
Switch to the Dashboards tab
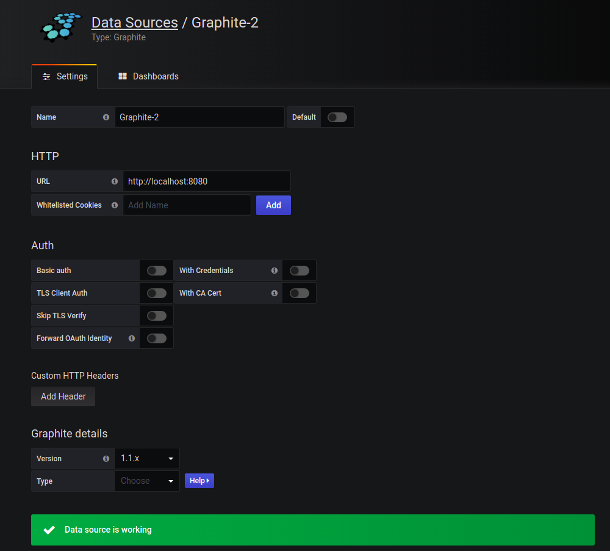click(149, 76)
